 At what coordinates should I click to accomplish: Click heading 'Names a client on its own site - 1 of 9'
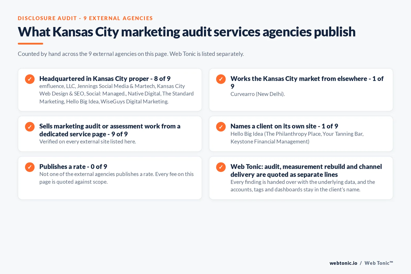point(284,126)
